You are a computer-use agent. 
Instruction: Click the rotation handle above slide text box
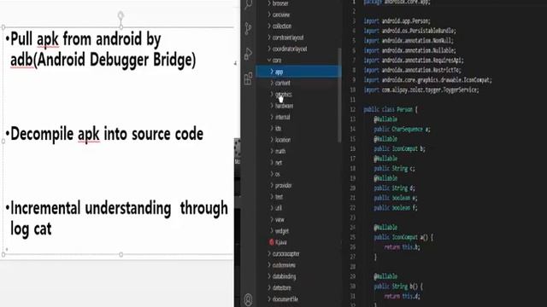coord(121,15)
